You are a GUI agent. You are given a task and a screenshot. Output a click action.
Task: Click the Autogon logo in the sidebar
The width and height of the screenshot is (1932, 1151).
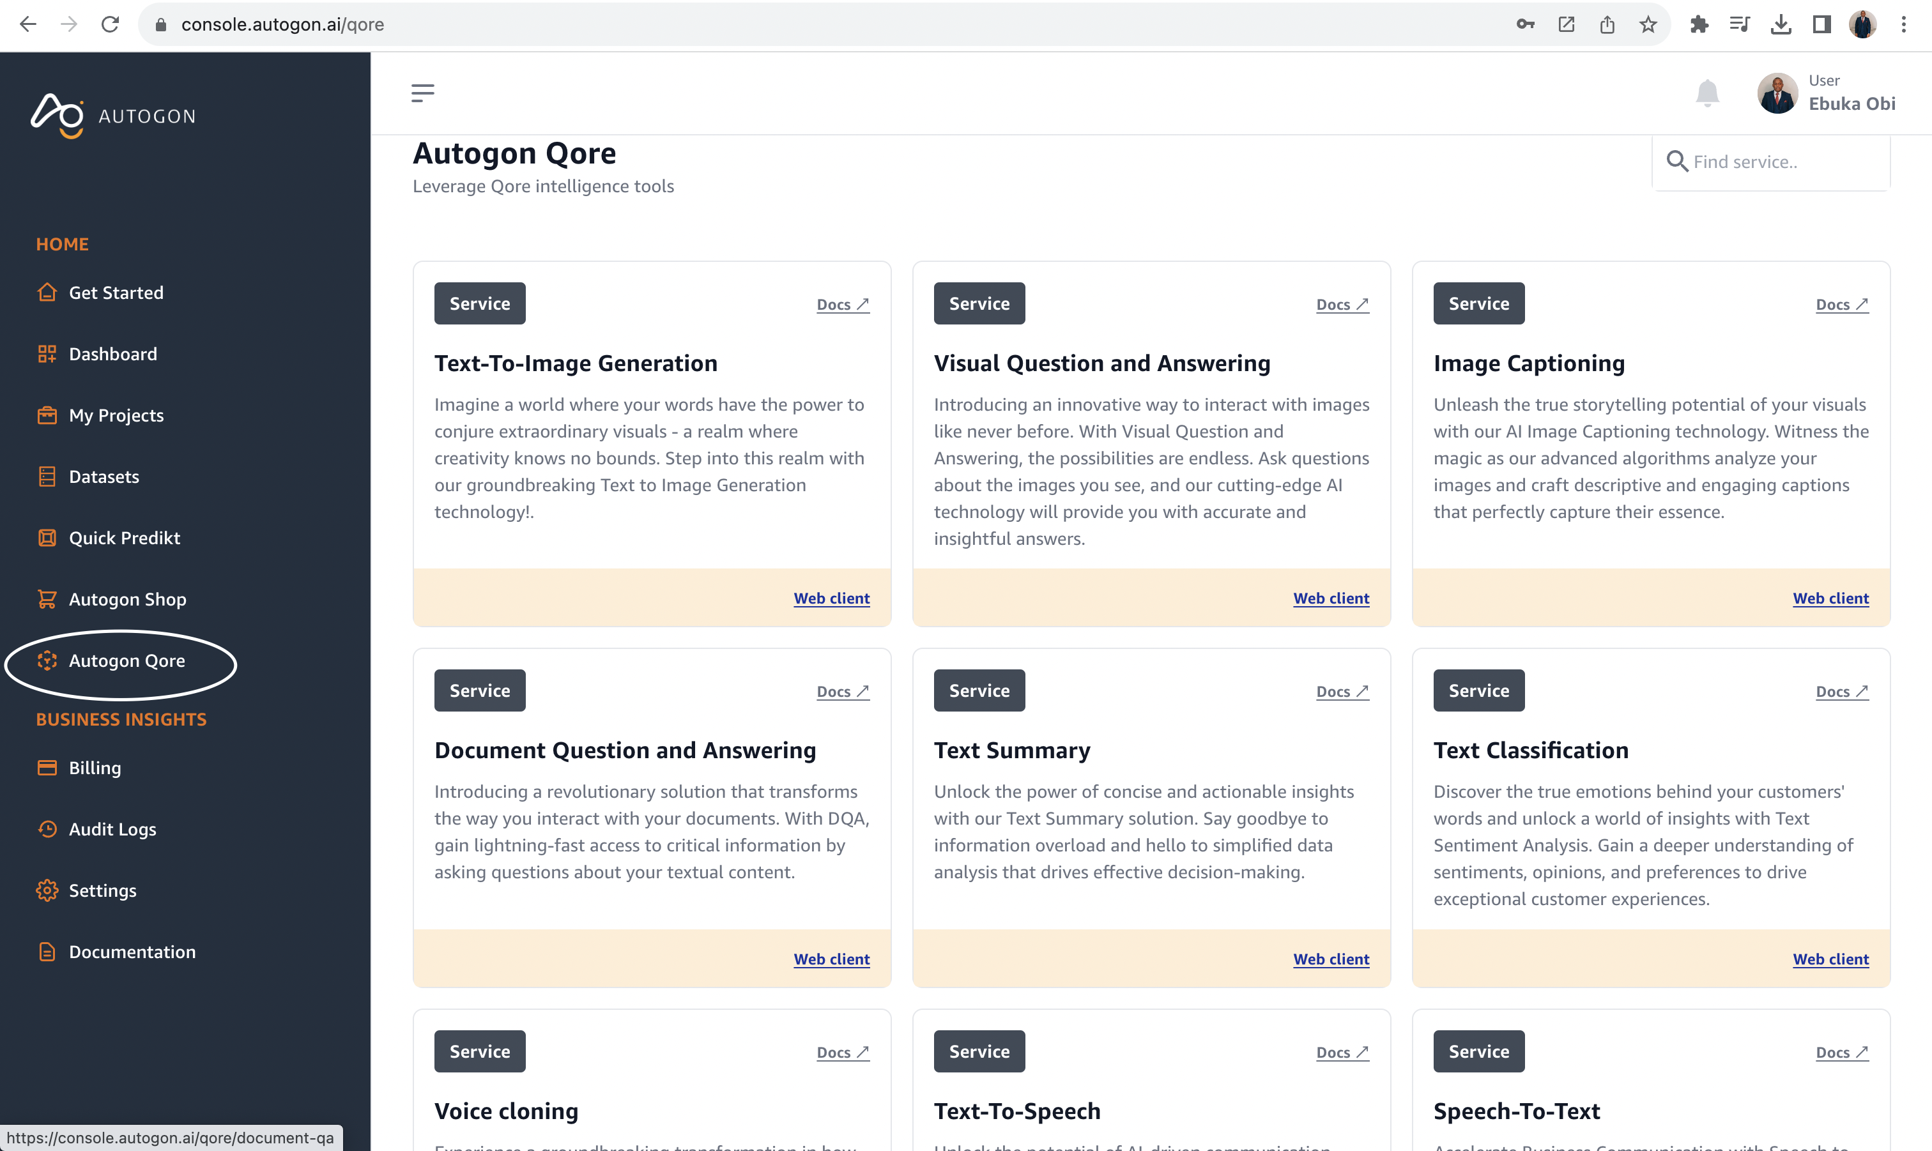click(x=113, y=116)
